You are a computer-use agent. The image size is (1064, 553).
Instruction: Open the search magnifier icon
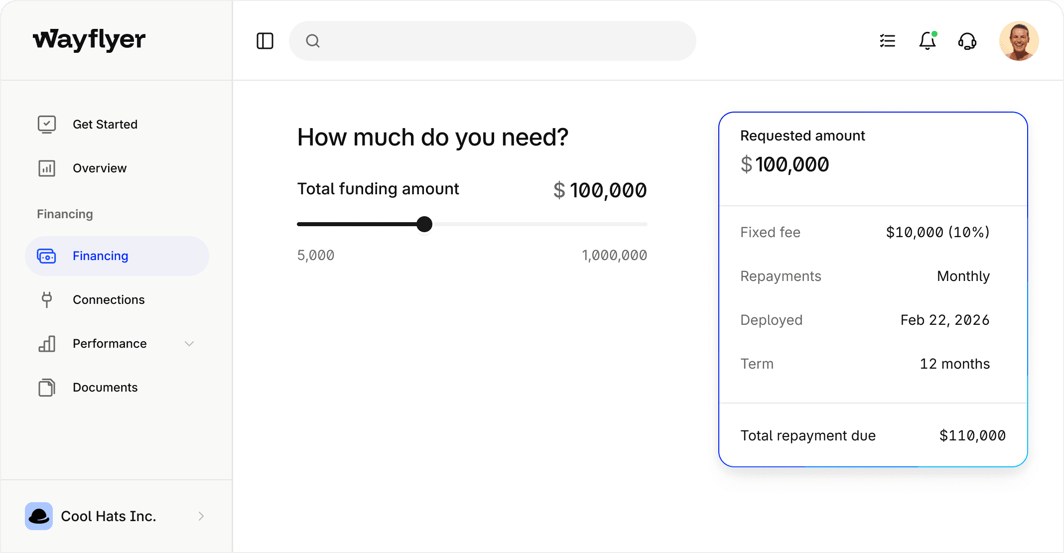click(x=313, y=41)
